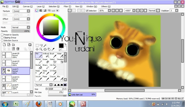This screenshot has width=185, height=107.
Task: Swap foreground and background colors
Action: click(65, 45)
